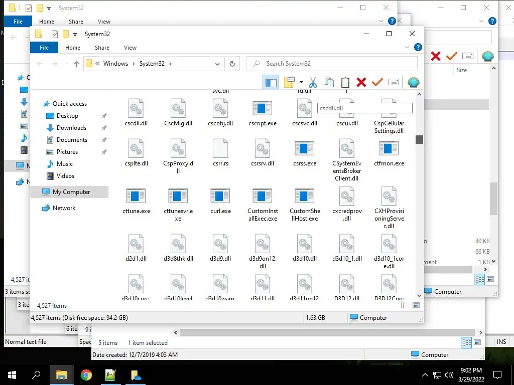Select Quick access in the navigation pane
Viewport: 514px width, 385px height.
(x=69, y=104)
